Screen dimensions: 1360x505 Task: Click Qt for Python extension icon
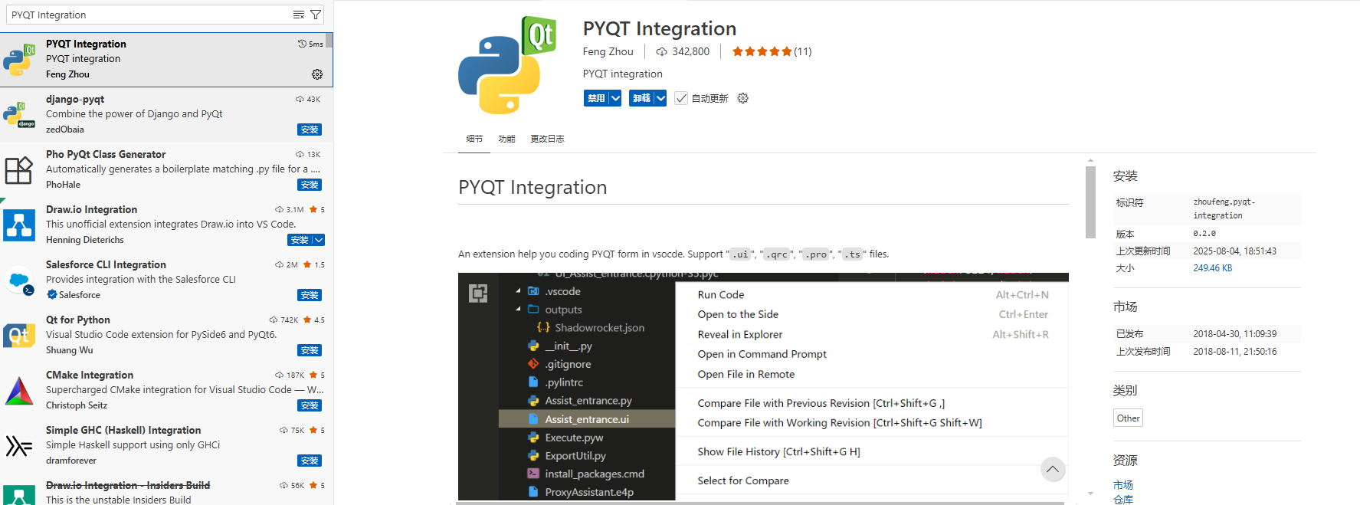pyautogui.click(x=19, y=336)
